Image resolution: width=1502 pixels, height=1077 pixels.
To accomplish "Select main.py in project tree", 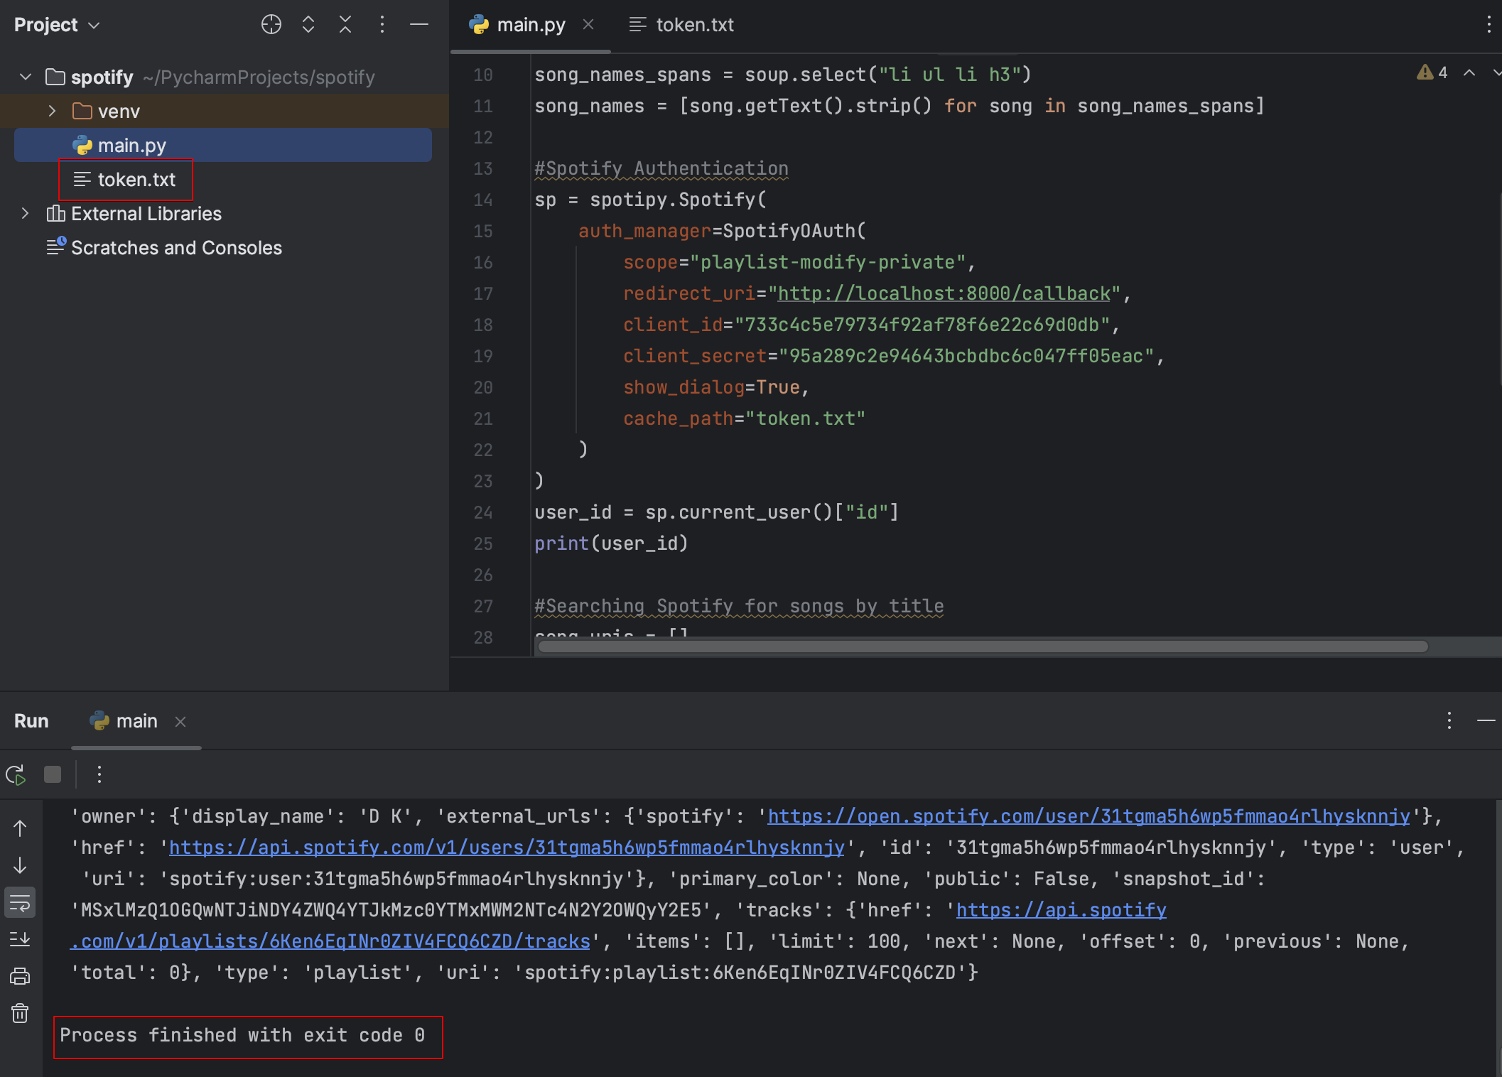I will (x=222, y=145).
